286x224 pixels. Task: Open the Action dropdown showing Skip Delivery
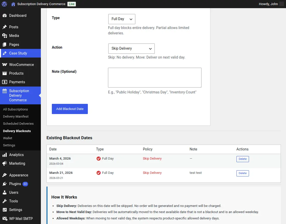[131, 49]
